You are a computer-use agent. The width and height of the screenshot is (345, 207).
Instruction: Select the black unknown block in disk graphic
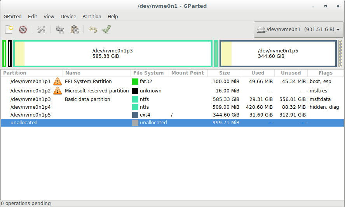10,54
